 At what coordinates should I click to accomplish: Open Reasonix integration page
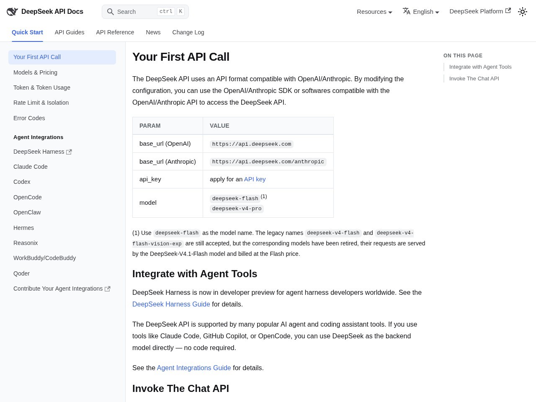62,243
